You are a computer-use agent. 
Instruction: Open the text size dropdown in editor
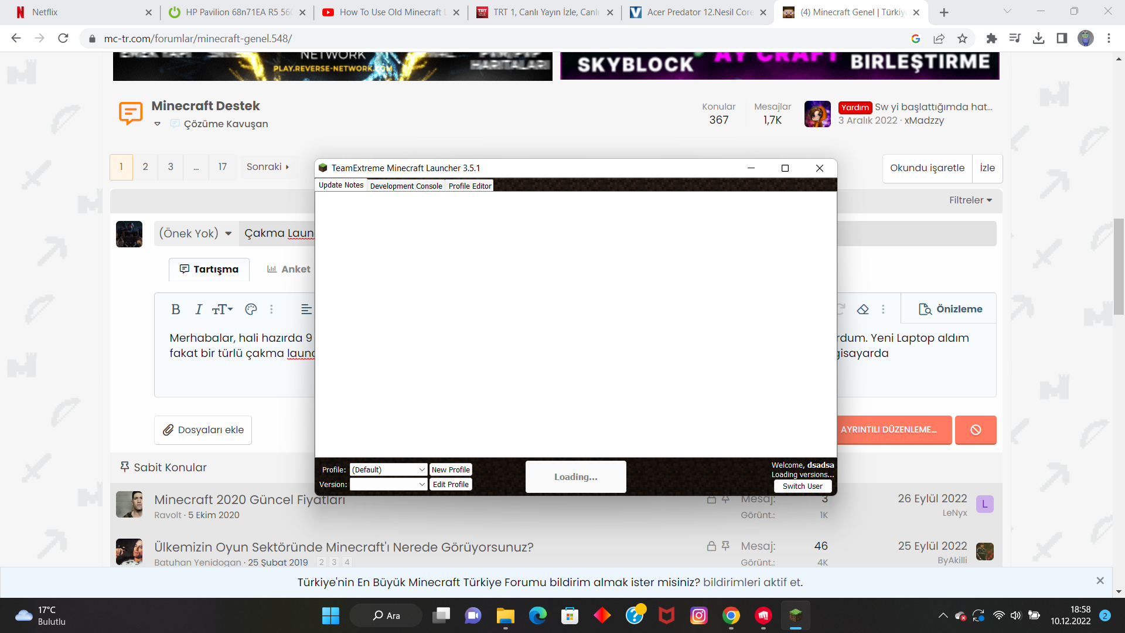[223, 309]
